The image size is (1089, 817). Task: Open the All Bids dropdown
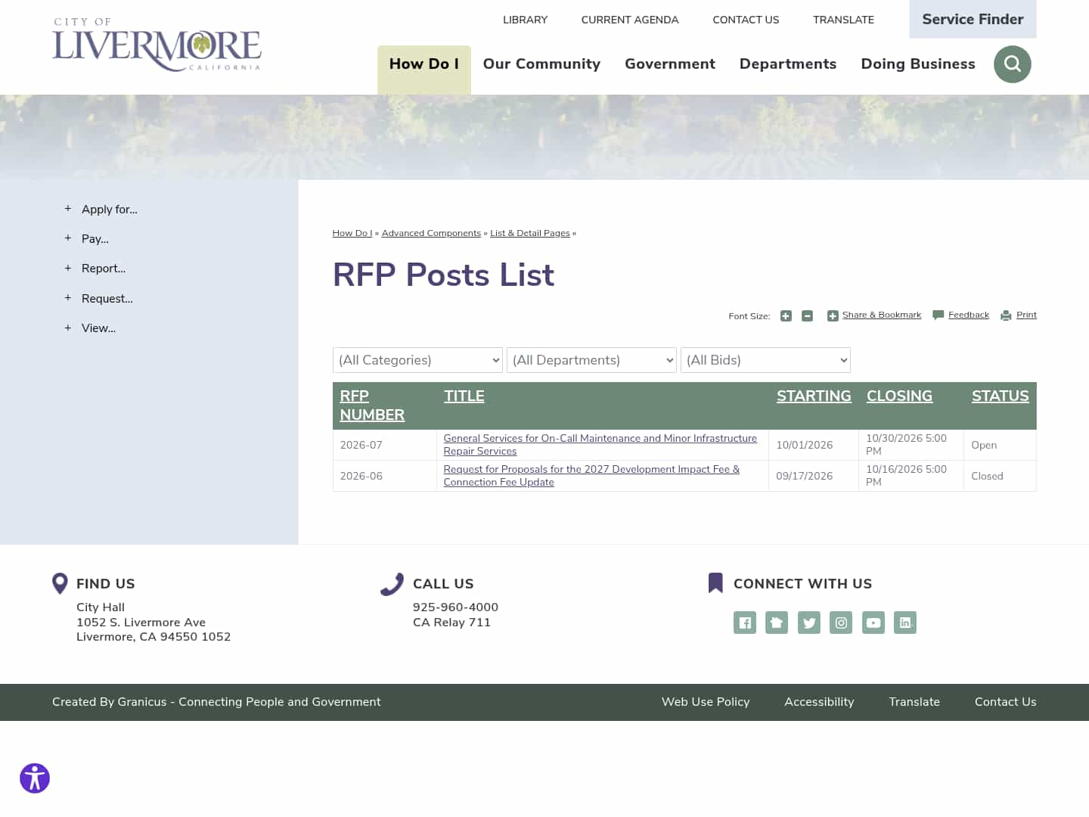[765, 360]
